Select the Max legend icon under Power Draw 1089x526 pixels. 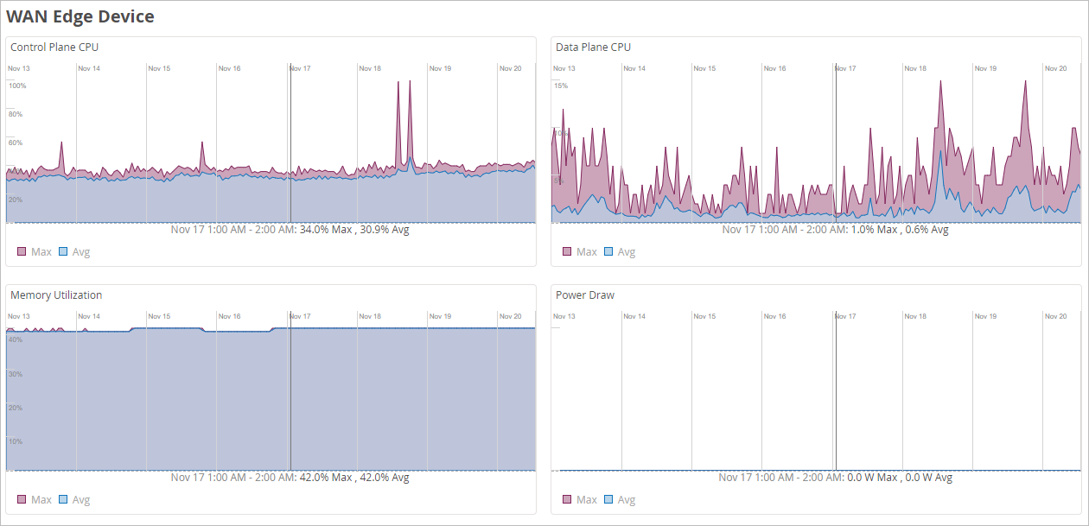pyautogui.click(x=567, y=500)
